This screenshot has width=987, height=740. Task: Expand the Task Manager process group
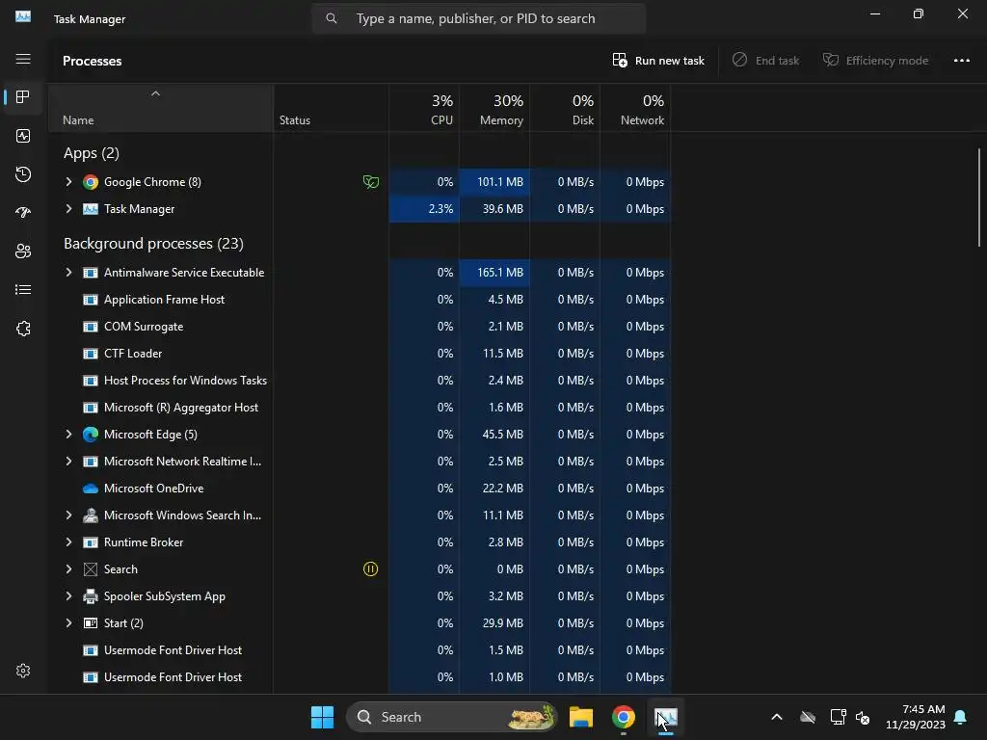(x=68, y=209)
